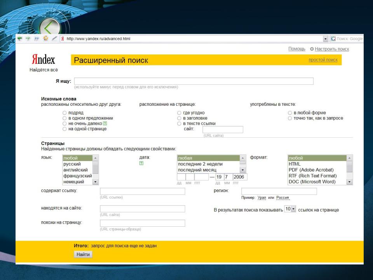
Task: Click the gear icon beside Настроить поиск
Action: pyautogui.click(x=312, y=49)
